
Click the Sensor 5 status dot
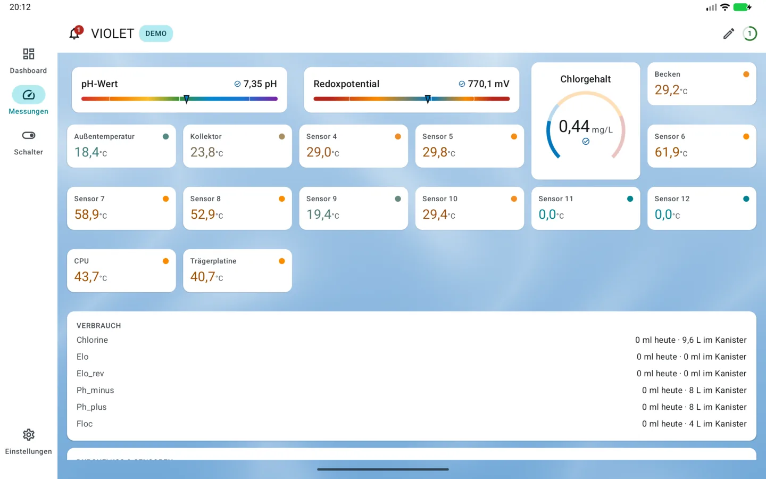tap(514, 137)
